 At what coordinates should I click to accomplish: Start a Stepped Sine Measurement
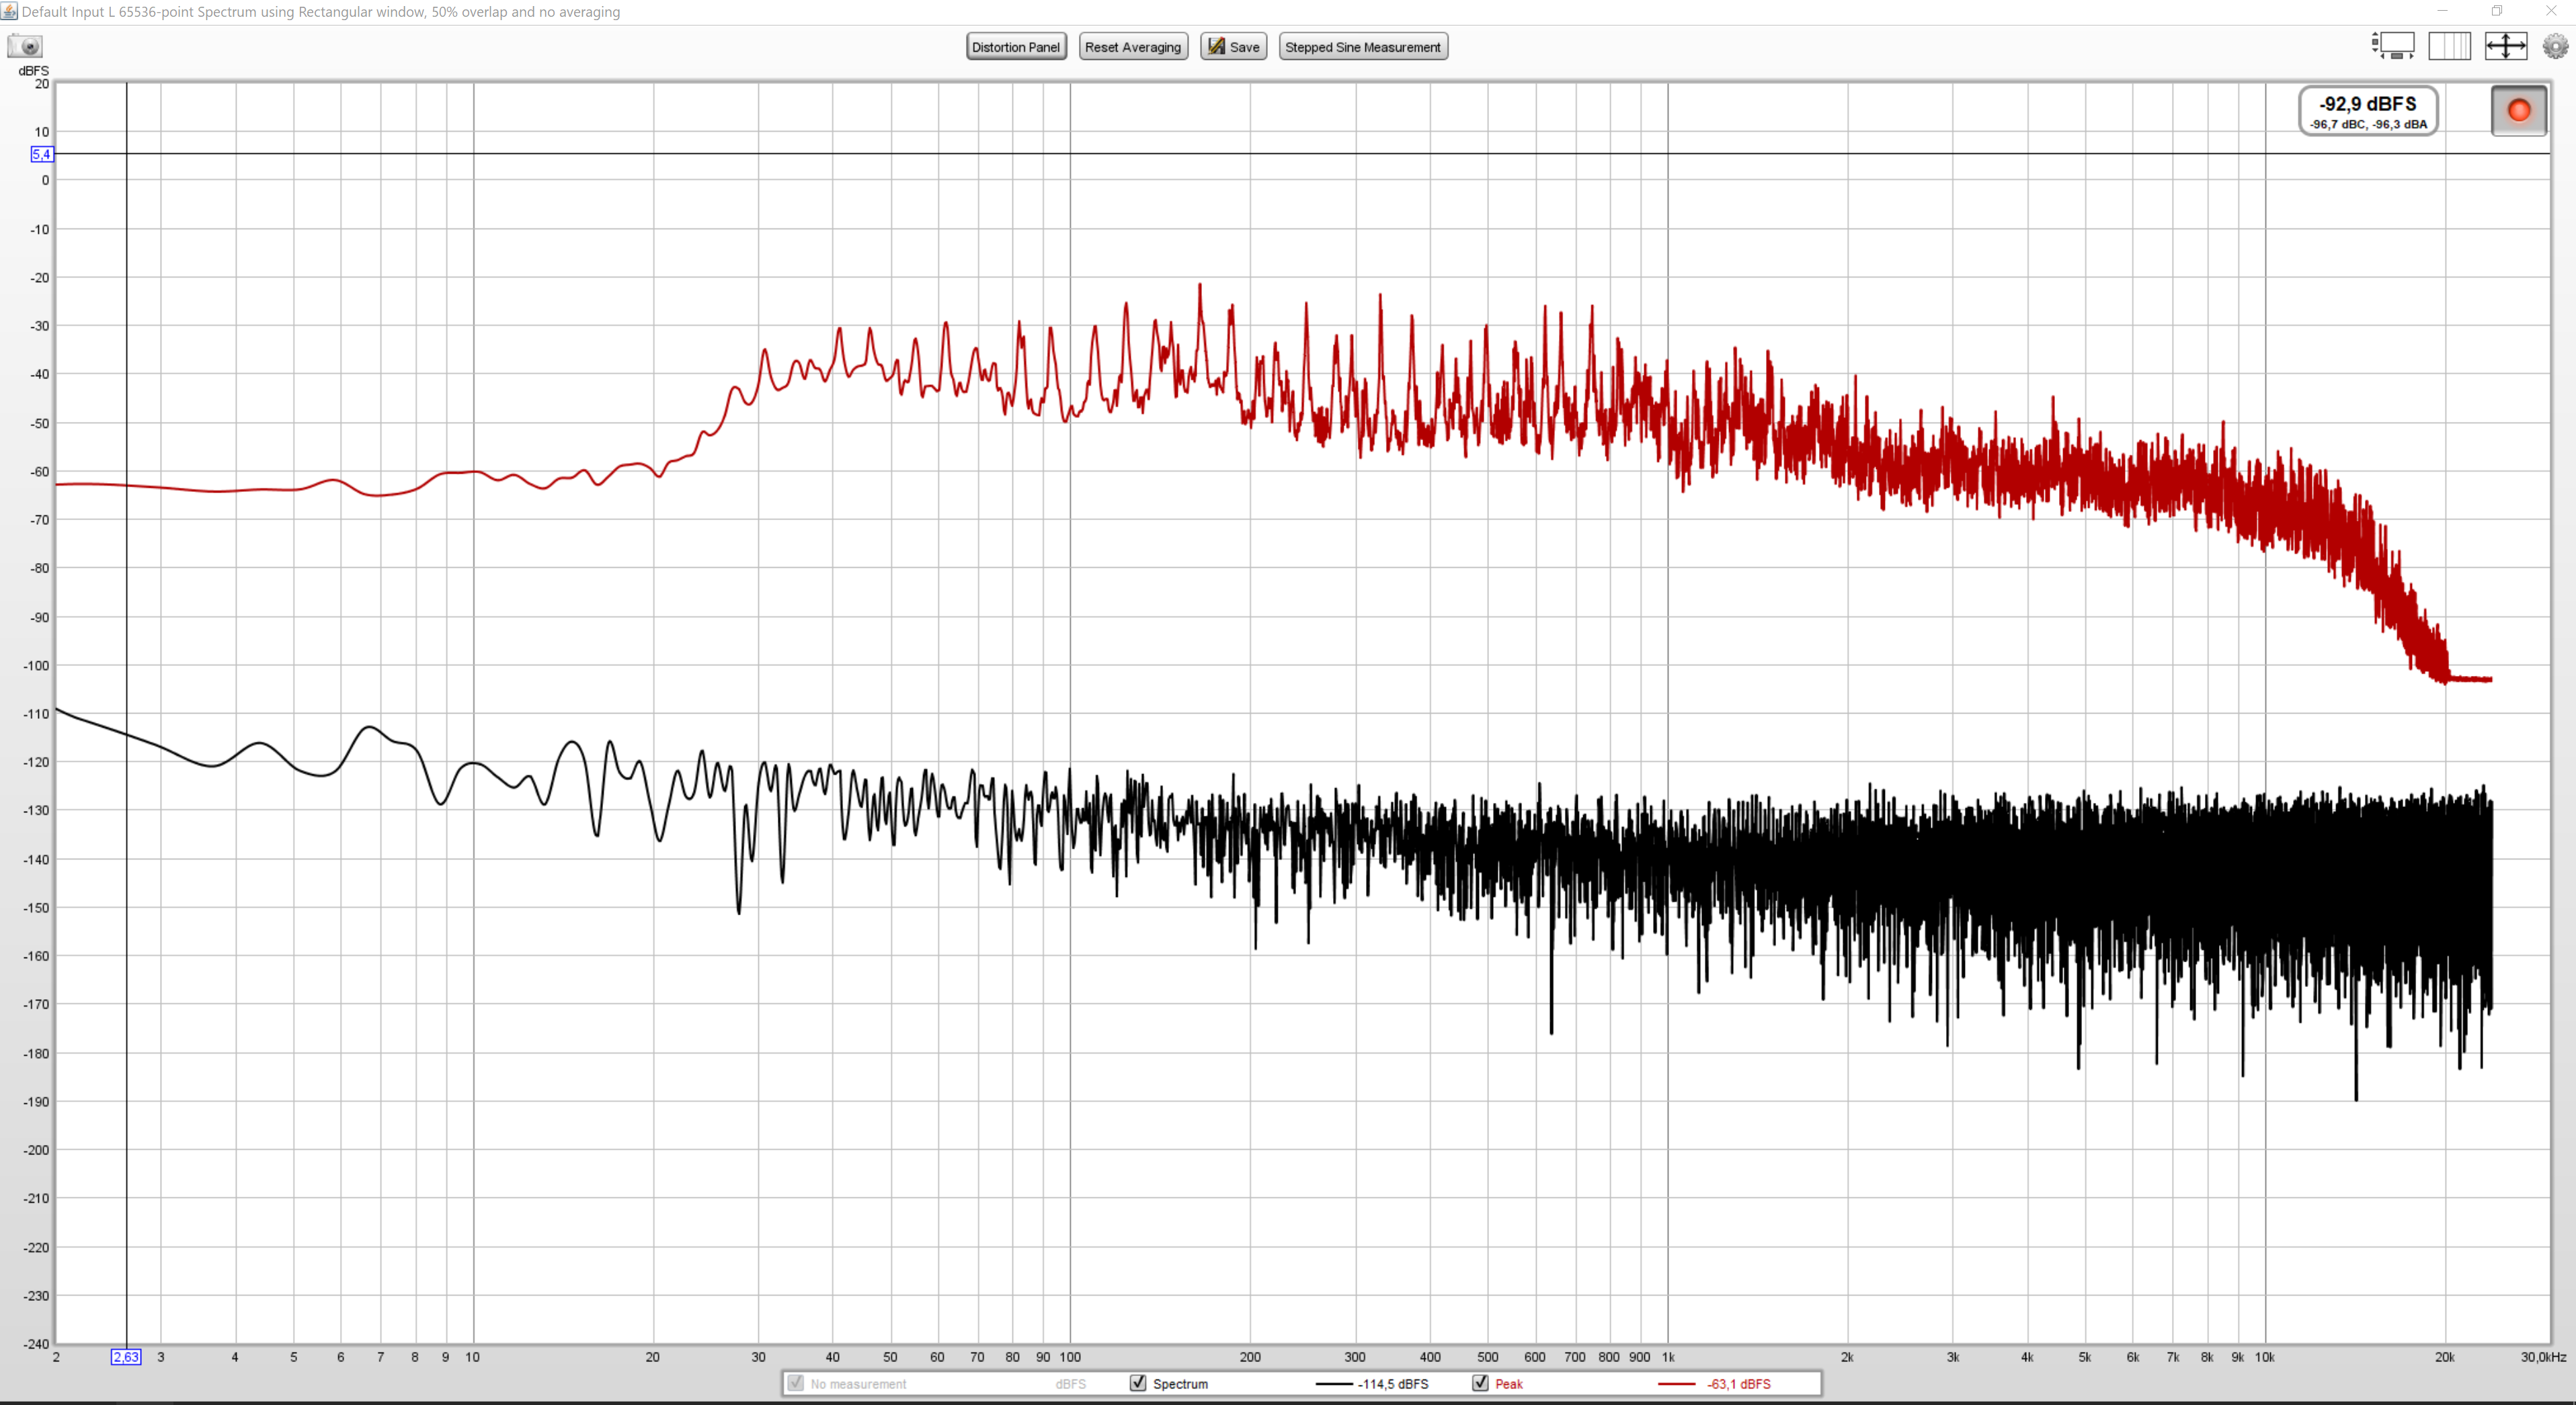[1362, 47]
